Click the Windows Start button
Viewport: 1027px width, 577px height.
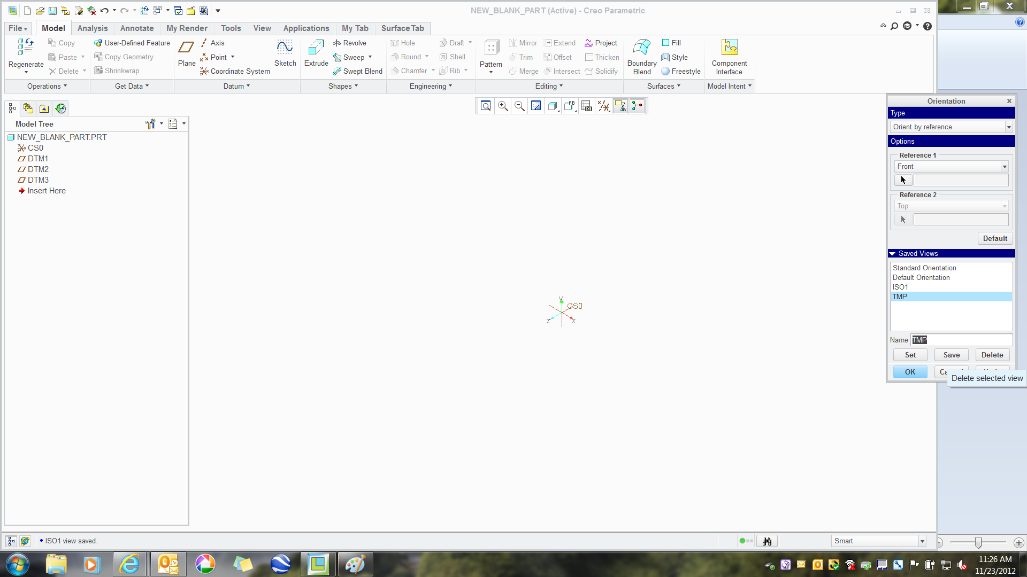[x=17, y=564]
